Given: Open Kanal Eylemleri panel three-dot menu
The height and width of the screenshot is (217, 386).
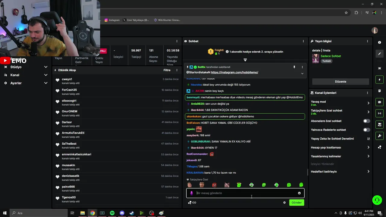Looking at the screenshot, I should tap(367, 93).
